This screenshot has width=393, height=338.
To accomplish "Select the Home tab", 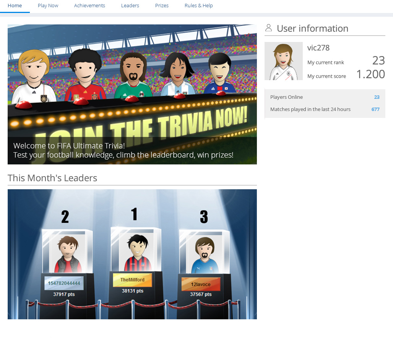I will pyautogui.click(x=15, y=5).
